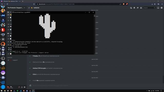The height and width of the screenshot is (92, 164).
Task: Open browser downloads icon
Action: (152, 4)
